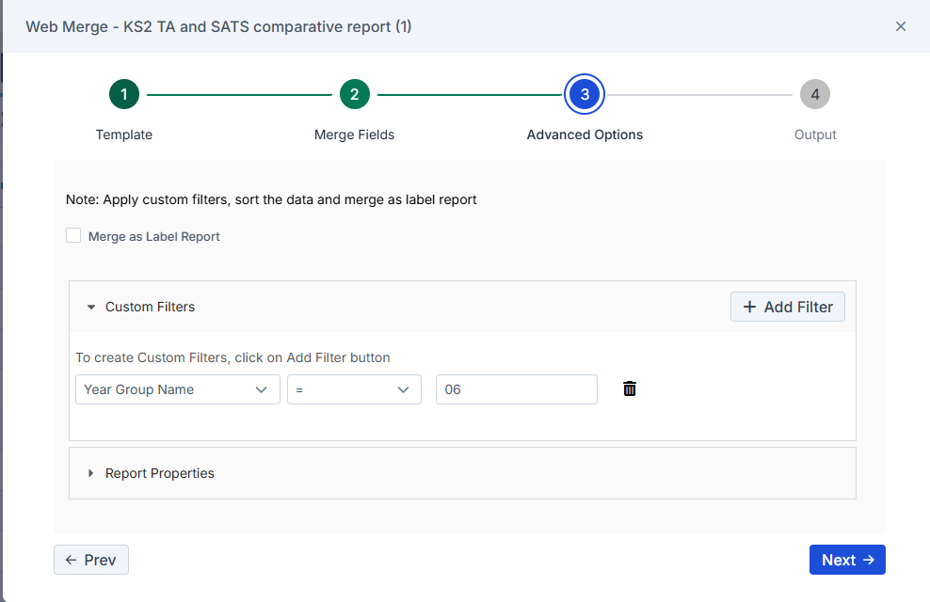Collapse the Custom Filters section

point(91,307)
